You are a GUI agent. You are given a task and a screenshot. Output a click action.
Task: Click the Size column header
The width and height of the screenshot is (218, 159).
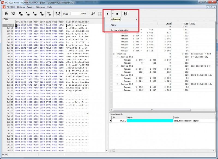(180, 24)
